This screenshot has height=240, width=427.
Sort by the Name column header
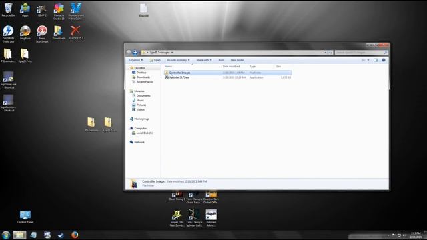(x=168, y=67)
